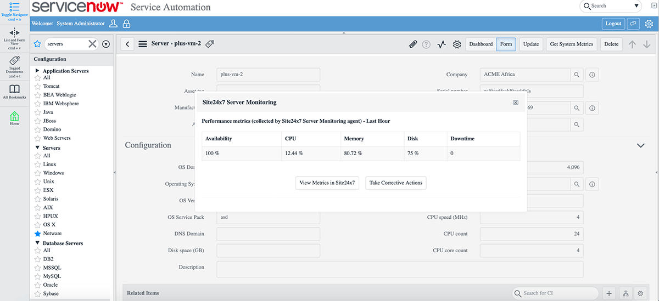
Task: Click the user profile icon beside System Administrator
Action: [x=113, y=24]
